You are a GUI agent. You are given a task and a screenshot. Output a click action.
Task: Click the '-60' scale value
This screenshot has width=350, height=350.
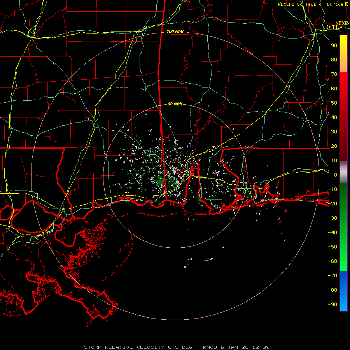click(x=332, y=261)
